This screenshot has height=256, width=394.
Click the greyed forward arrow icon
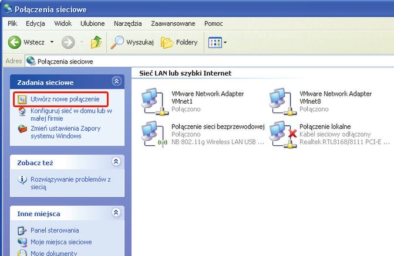(x=68, y=42)
